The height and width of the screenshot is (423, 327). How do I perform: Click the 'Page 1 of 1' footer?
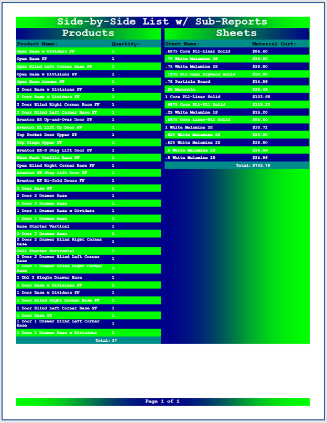162,401
